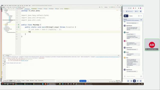The width and height of the screenshot is (160, 90).
Task: Click the green Run button in IDE toolbar
Action: pos(110,7)
